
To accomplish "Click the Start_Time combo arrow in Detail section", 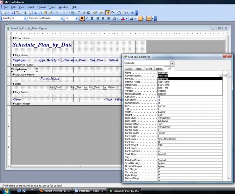I will [86, 88].
